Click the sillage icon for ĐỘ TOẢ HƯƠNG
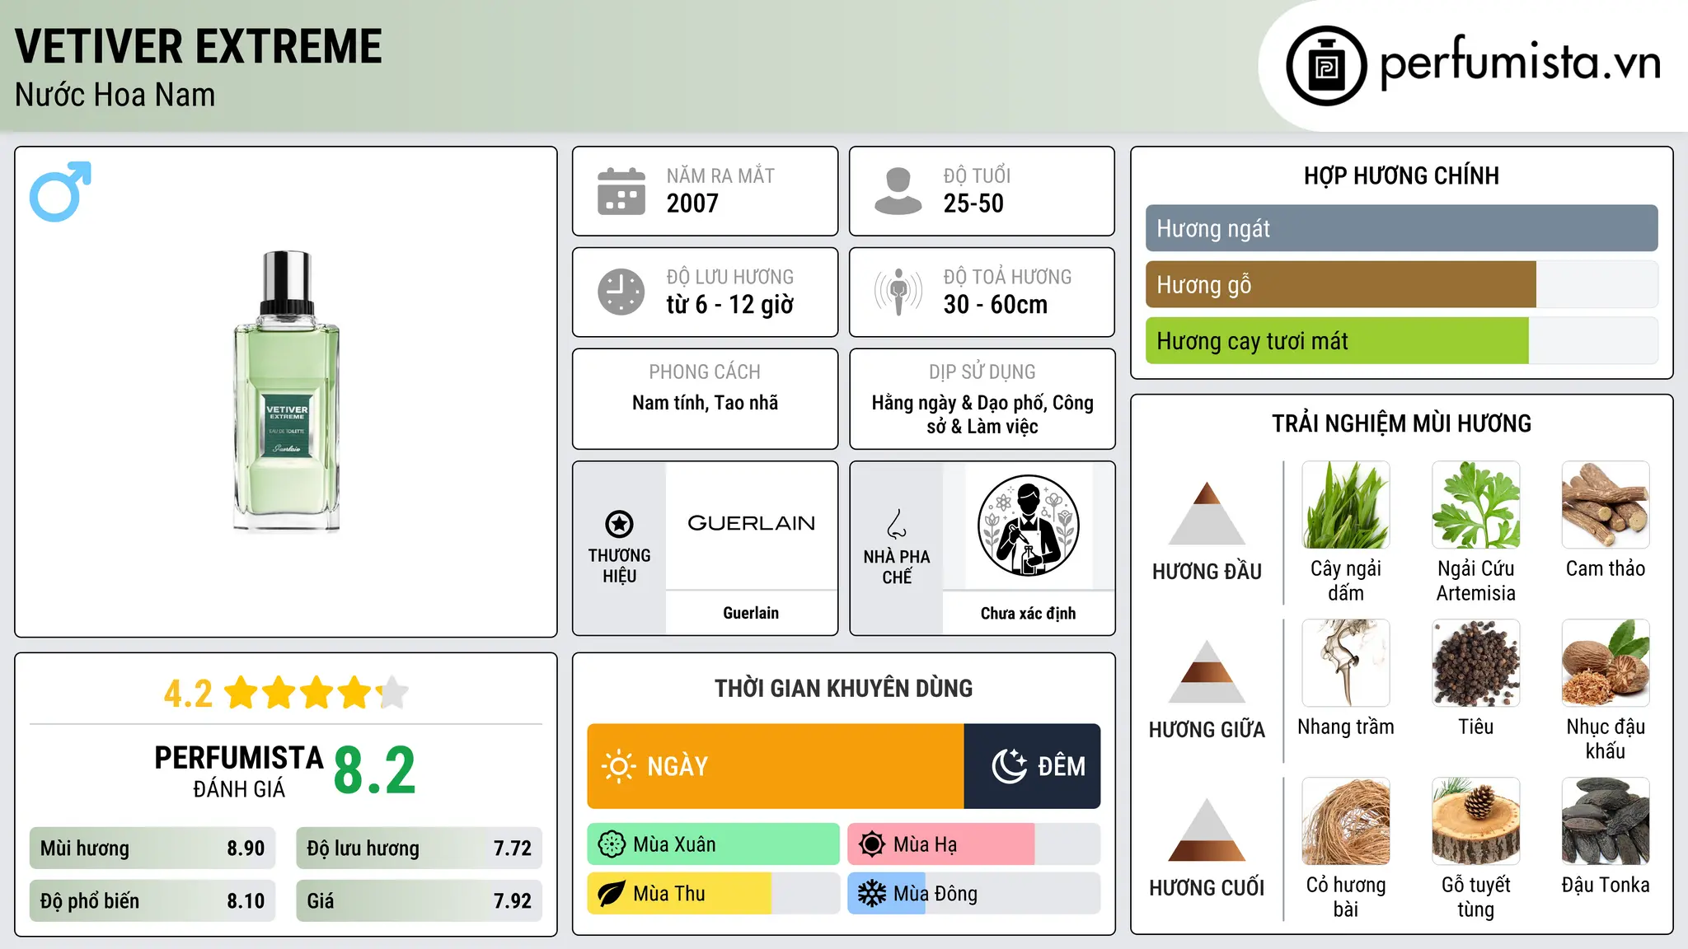The height and width of the screenshot is (949, 1688). 898,292
